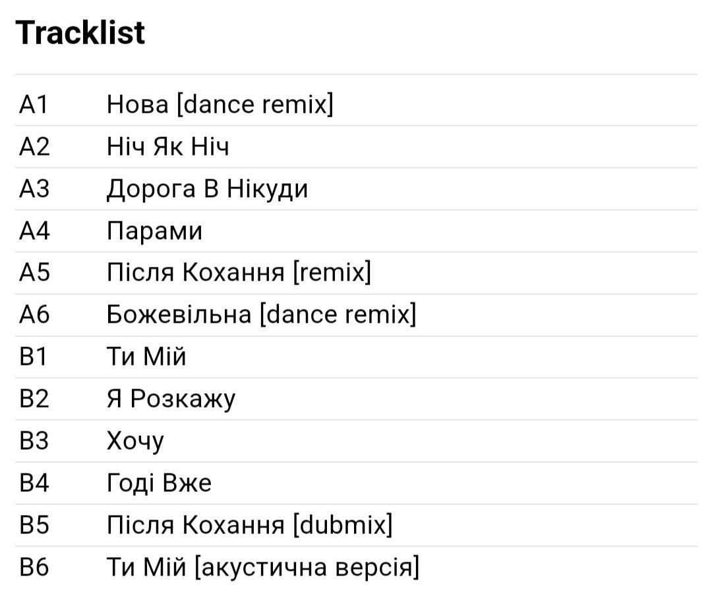Viewport: 712px width, 596px height.
Task: Select the track Годі Вже
Action: (159, 483)
